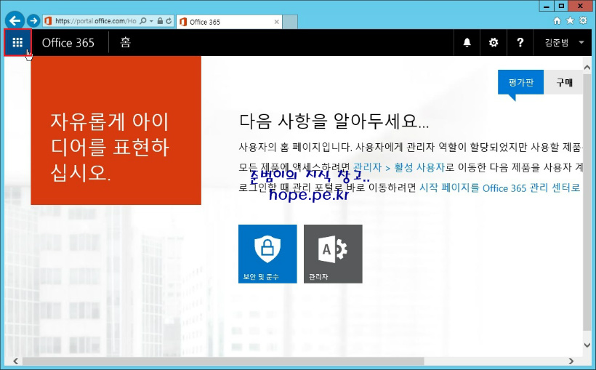
Task: Click the portal.office.com URL field
Action: point(95,21)
